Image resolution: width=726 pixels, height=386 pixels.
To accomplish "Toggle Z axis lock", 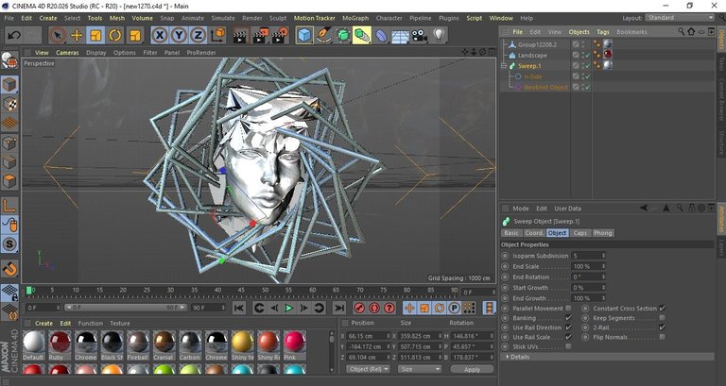I will [198, 36].
